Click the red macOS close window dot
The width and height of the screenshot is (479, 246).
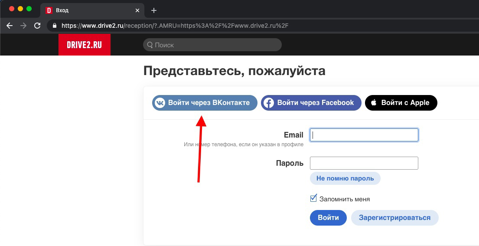pos(12,9)
